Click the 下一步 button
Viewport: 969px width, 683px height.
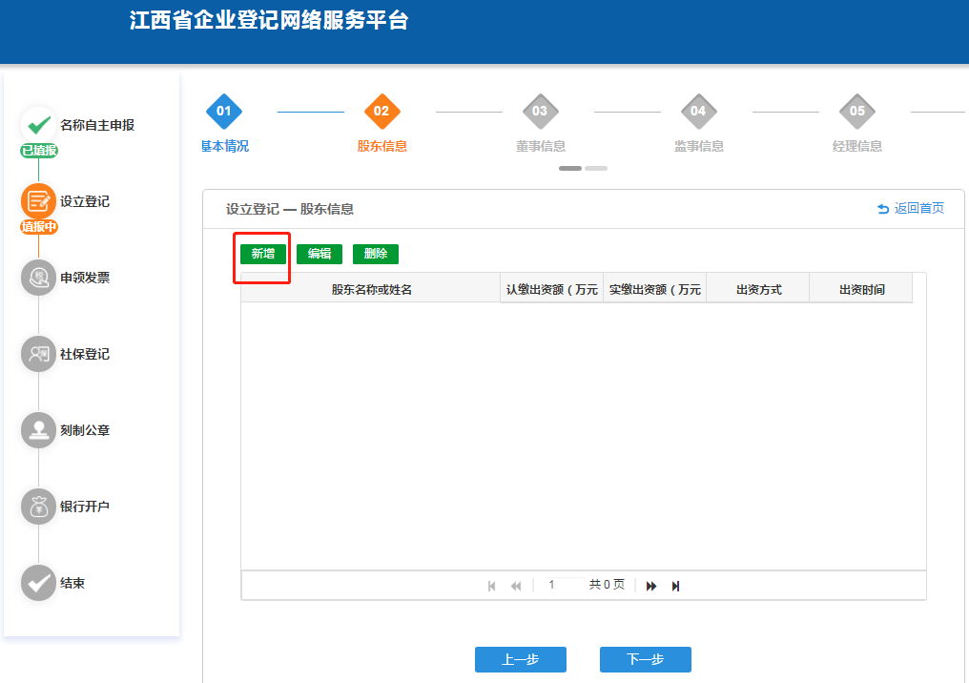pyautogui.click(x=645, y=659)
